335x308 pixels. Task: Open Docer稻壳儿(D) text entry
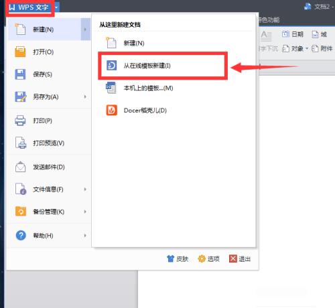coord(145,110)
